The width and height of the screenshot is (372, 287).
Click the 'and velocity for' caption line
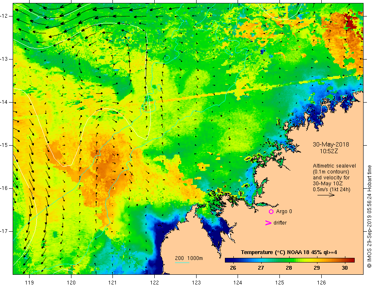coord(331,178)
